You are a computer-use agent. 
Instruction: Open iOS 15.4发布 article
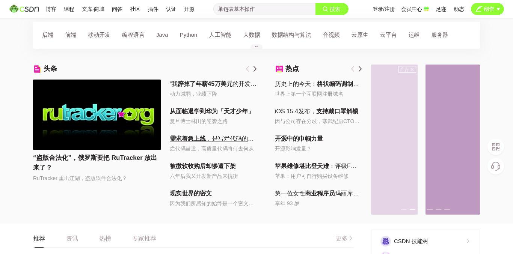coord(317,111)
